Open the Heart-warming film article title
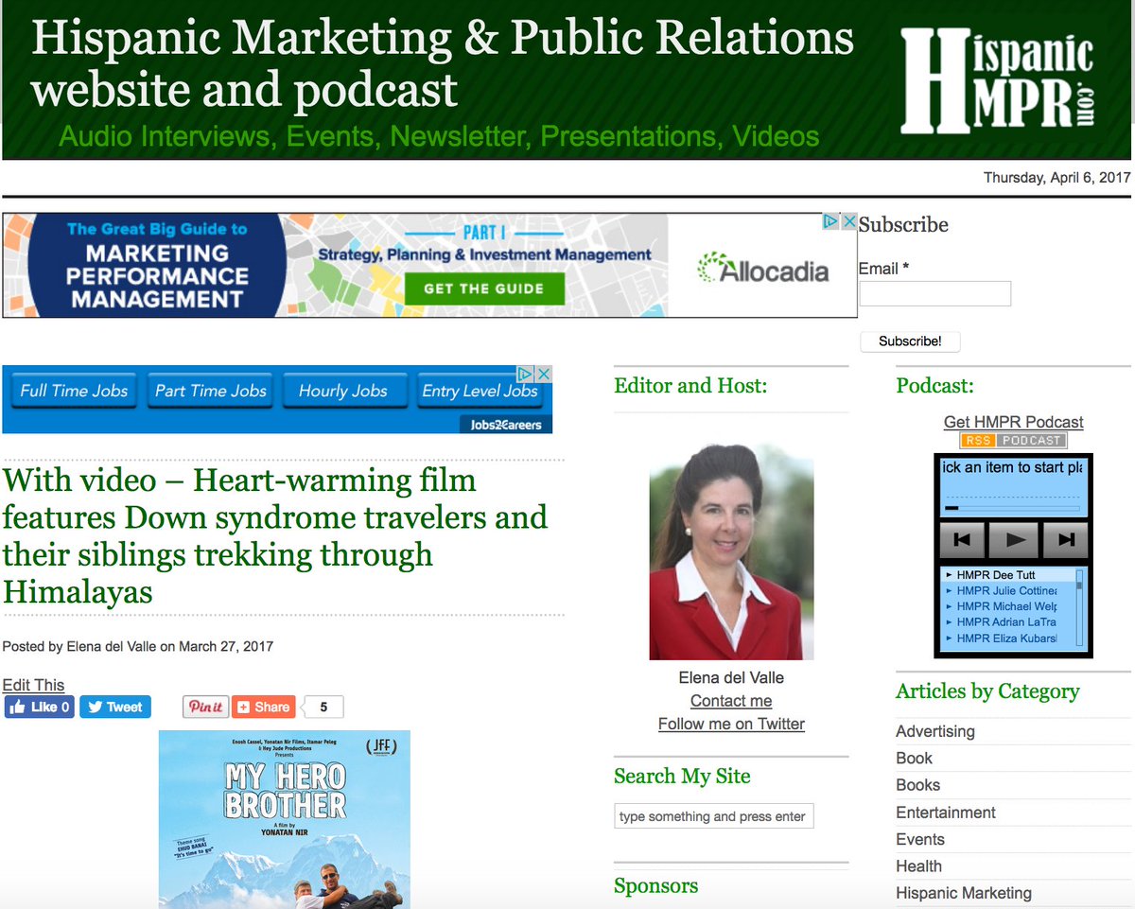The width and height of the screenshot is (1135, 909). [275, 536]
